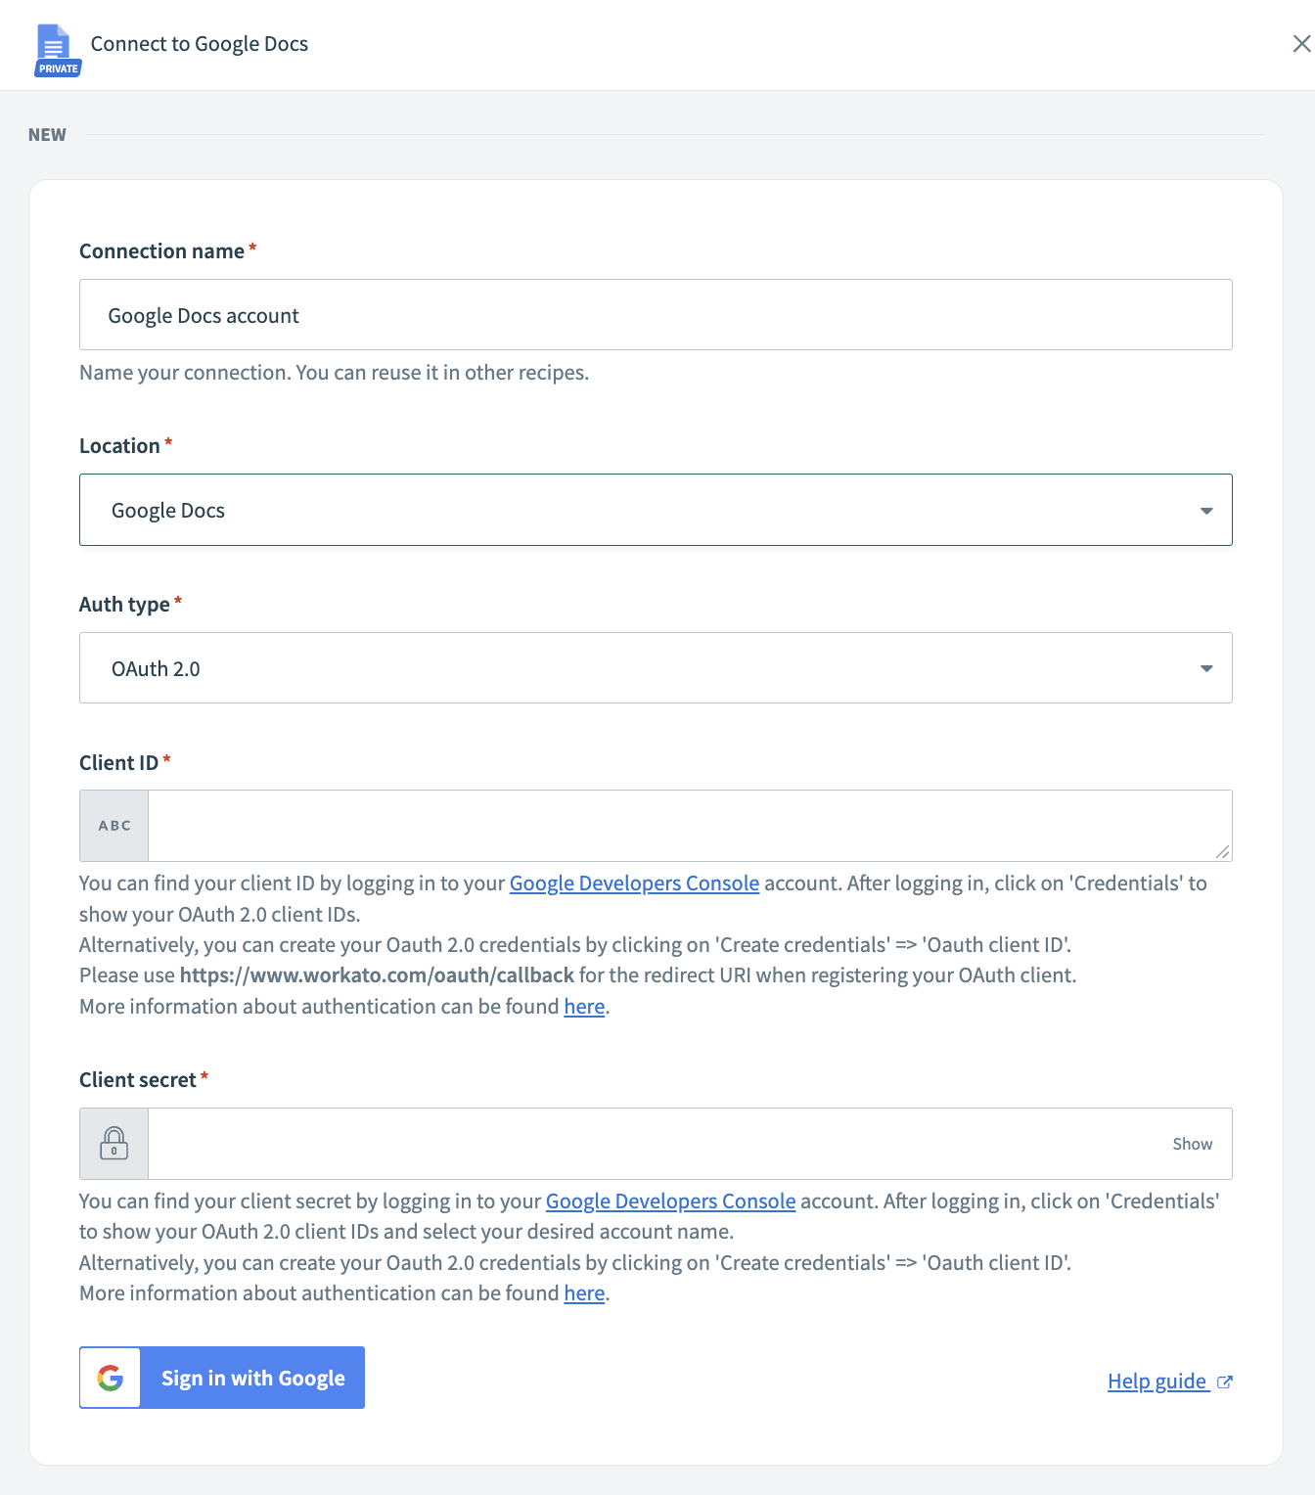Open the Auth type dropdown showing OAuth 2.0
Viewport: 1315px width, 1495px height.
[656, 668]
